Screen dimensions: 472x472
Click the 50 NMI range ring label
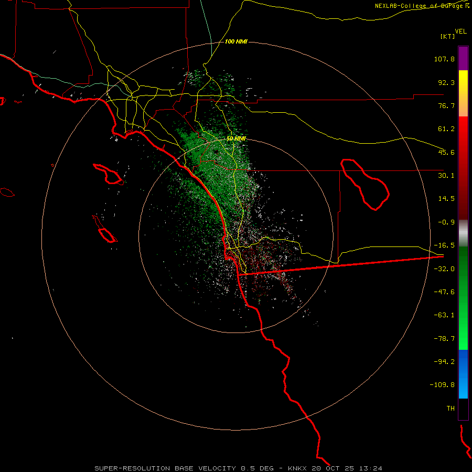(x=236, y=138)
